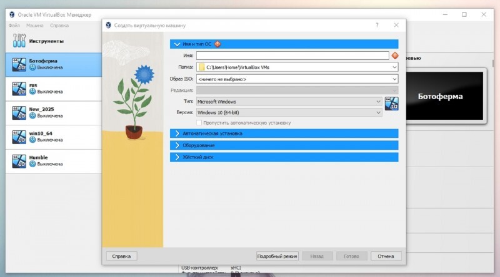Select the Ботоферма VM Windows 10 icon
This screenshot has height=277, width=500.
pos(19,65)
